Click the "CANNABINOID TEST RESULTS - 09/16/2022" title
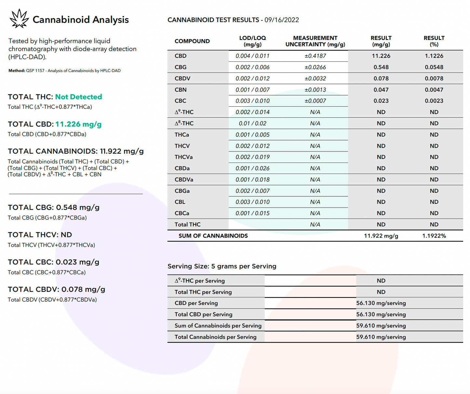The width and height of the screenshot is (470, 394). 233,20
